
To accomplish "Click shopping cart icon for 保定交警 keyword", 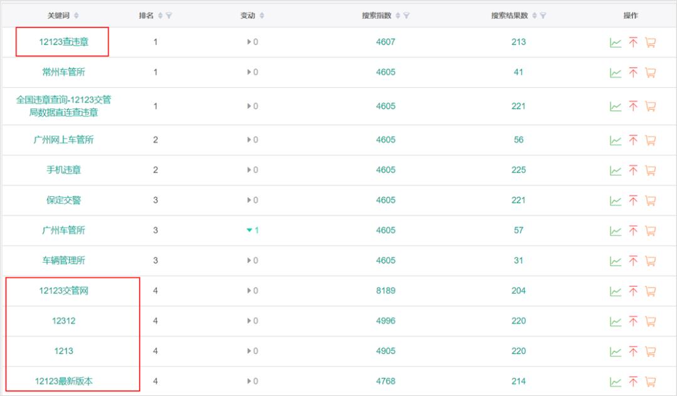I will [652, 200].
